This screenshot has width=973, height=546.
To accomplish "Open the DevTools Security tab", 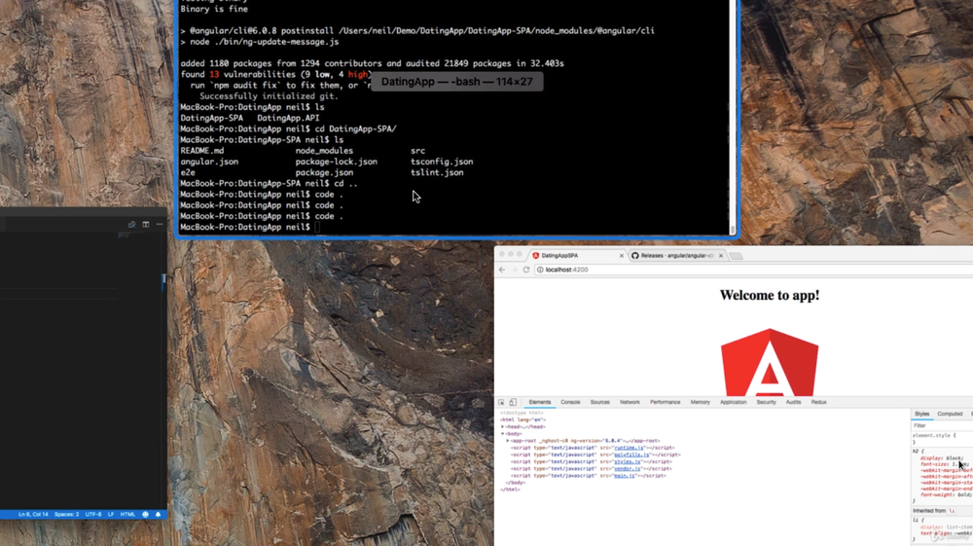I will [767, 402].
